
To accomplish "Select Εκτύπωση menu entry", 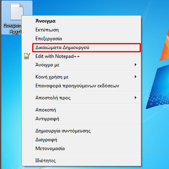I will [x=47, y=30].
